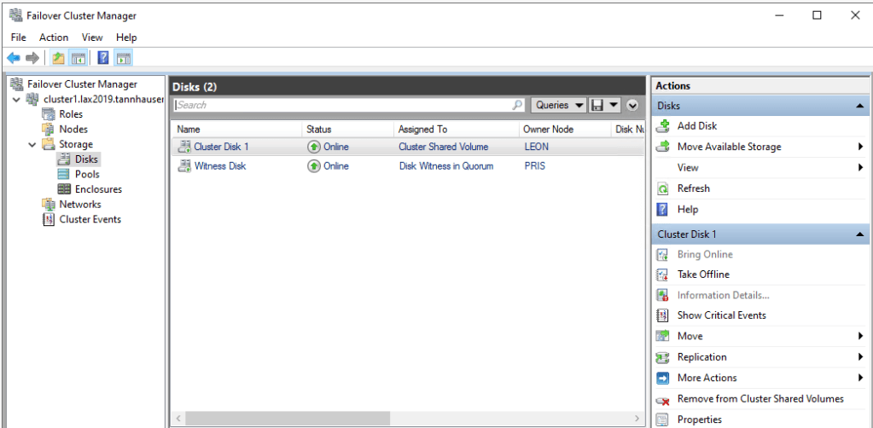Click the Back arrow in the toolbar
Image resolution: width=873 pixels, height=428 pixels.
coord(13,58)
